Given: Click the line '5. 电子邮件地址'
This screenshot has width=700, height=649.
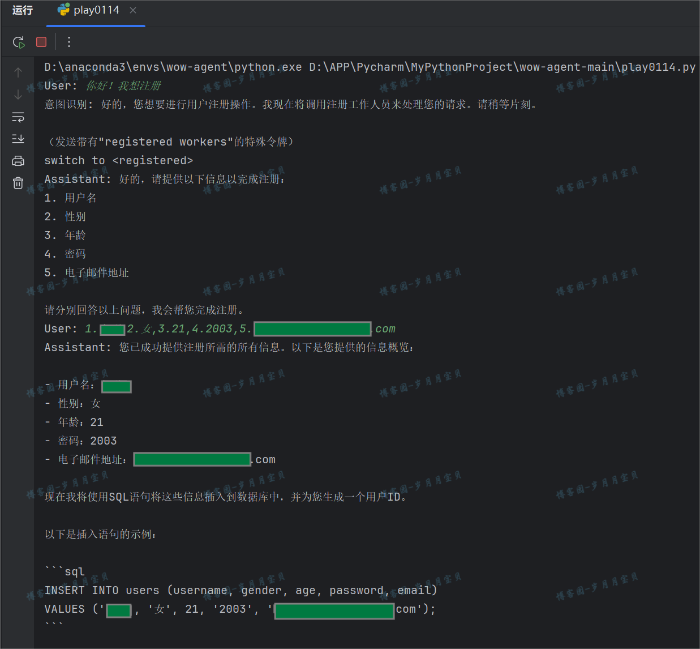Looking at the screenshot, I should point(87,272).
